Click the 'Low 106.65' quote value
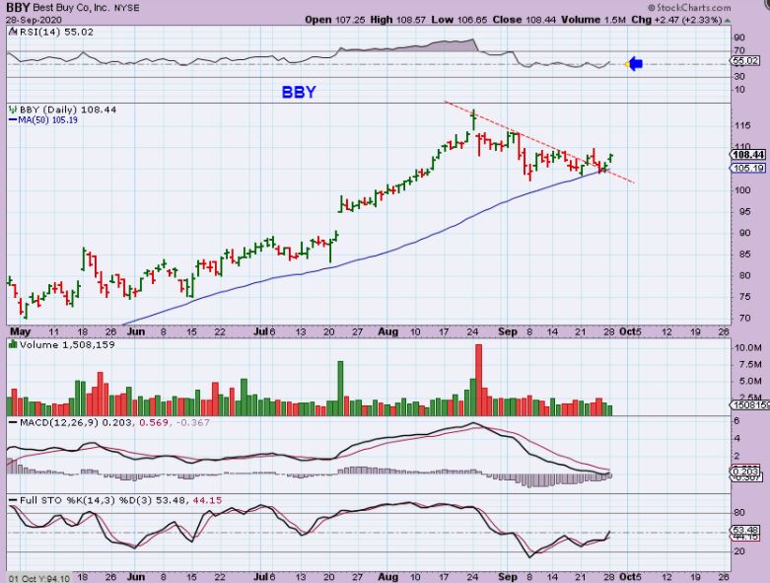The width and height of the screenshot is (770, 583). pyautogui.click(x=459, y=20)
